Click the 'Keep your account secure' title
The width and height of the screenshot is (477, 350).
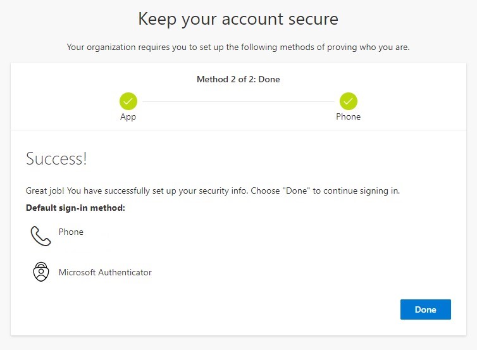[238, 19]
